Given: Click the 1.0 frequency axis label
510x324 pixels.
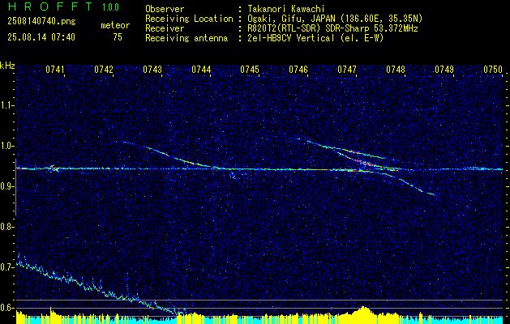Looking at the screenshot, I should 6,146.
